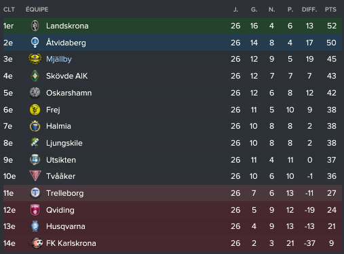Image resolution: width=344 pixels, height=254 pixels.
Task: Click the Åtvidaberg club badge
Action: (x=35, y=43)
